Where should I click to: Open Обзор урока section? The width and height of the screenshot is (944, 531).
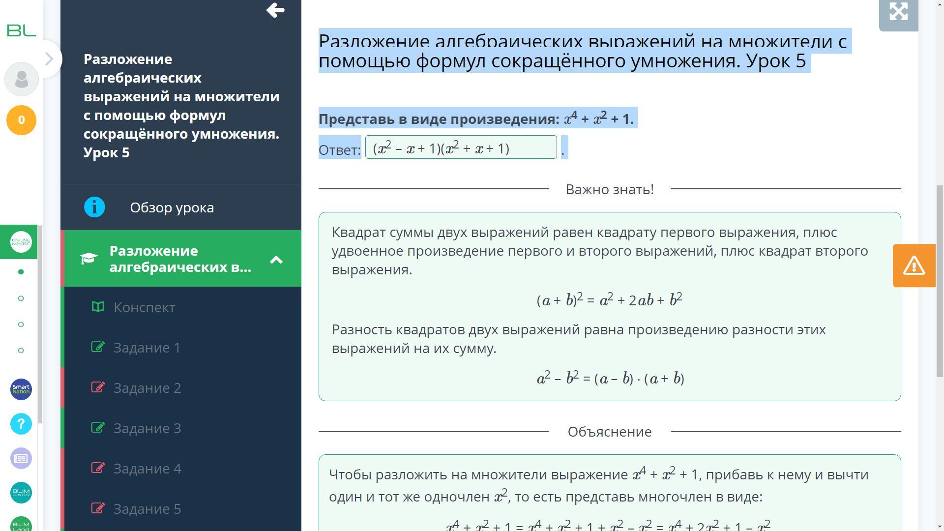click(172, 207)
